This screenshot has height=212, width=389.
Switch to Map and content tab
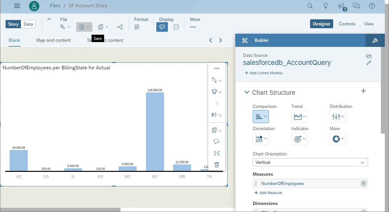[x=53, y=40]
